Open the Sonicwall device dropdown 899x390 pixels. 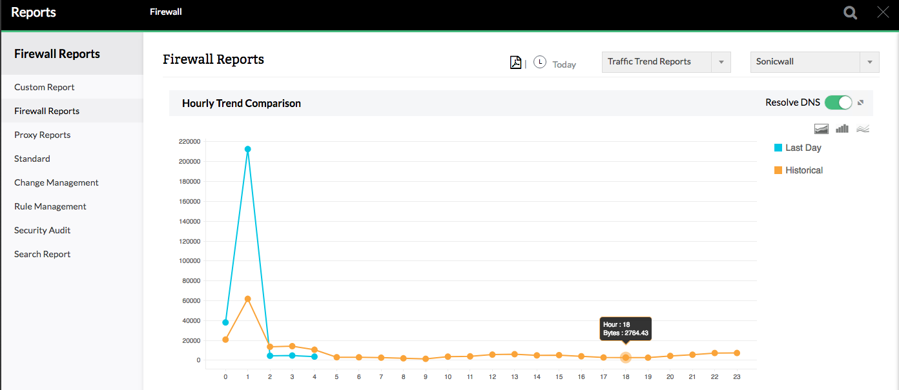point(805,62)
